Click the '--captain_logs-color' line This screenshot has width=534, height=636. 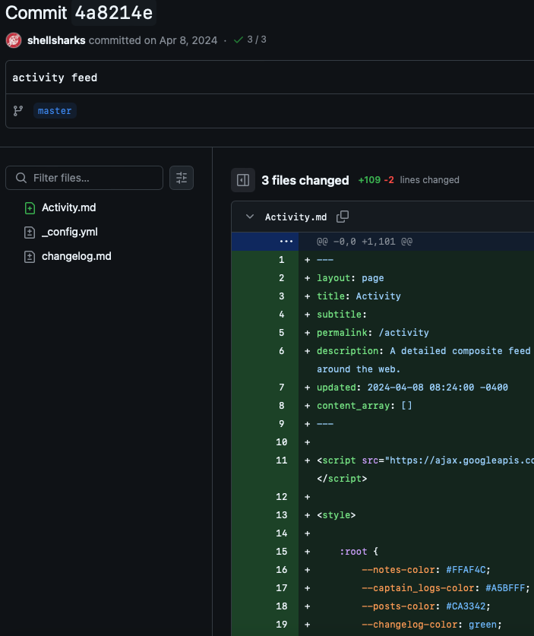pyautogui.click(x=446, y=588)
